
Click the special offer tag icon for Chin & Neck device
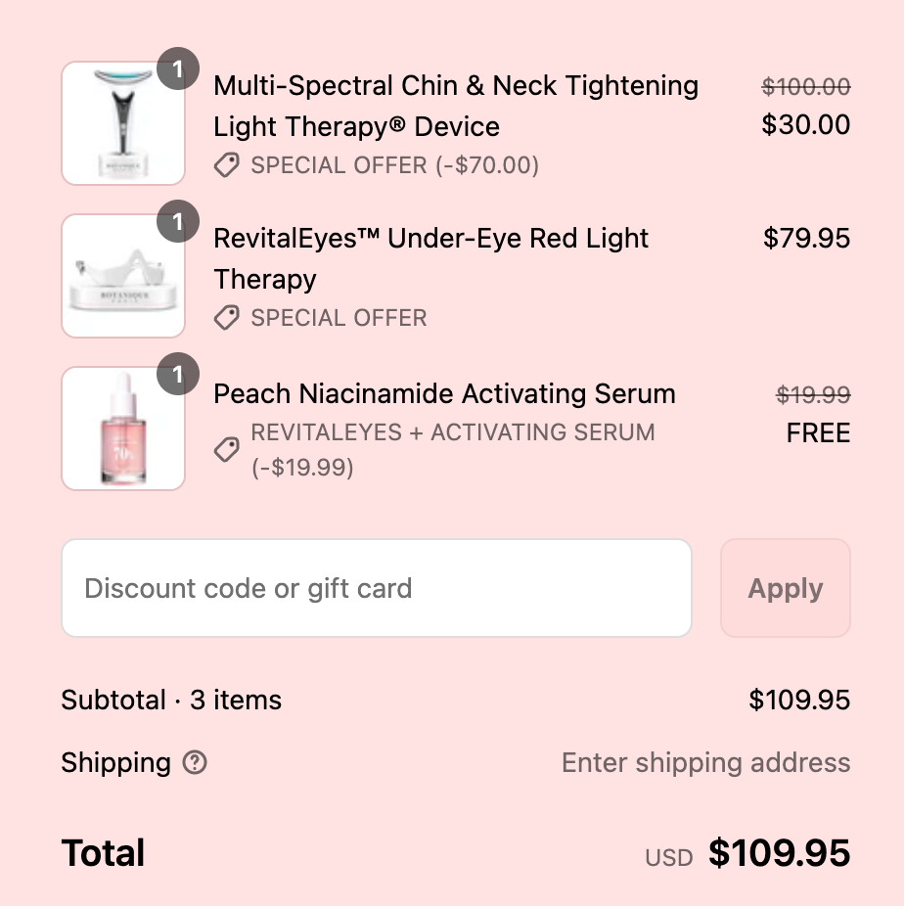tap(226, 165)
